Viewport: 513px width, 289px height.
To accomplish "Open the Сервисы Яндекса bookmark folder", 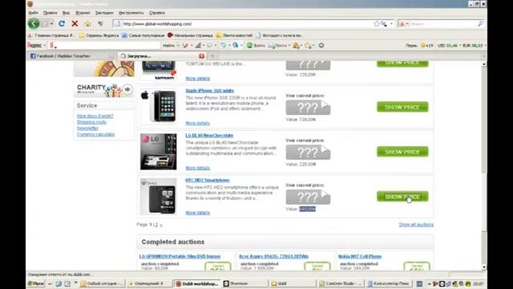I will [99, 35].
